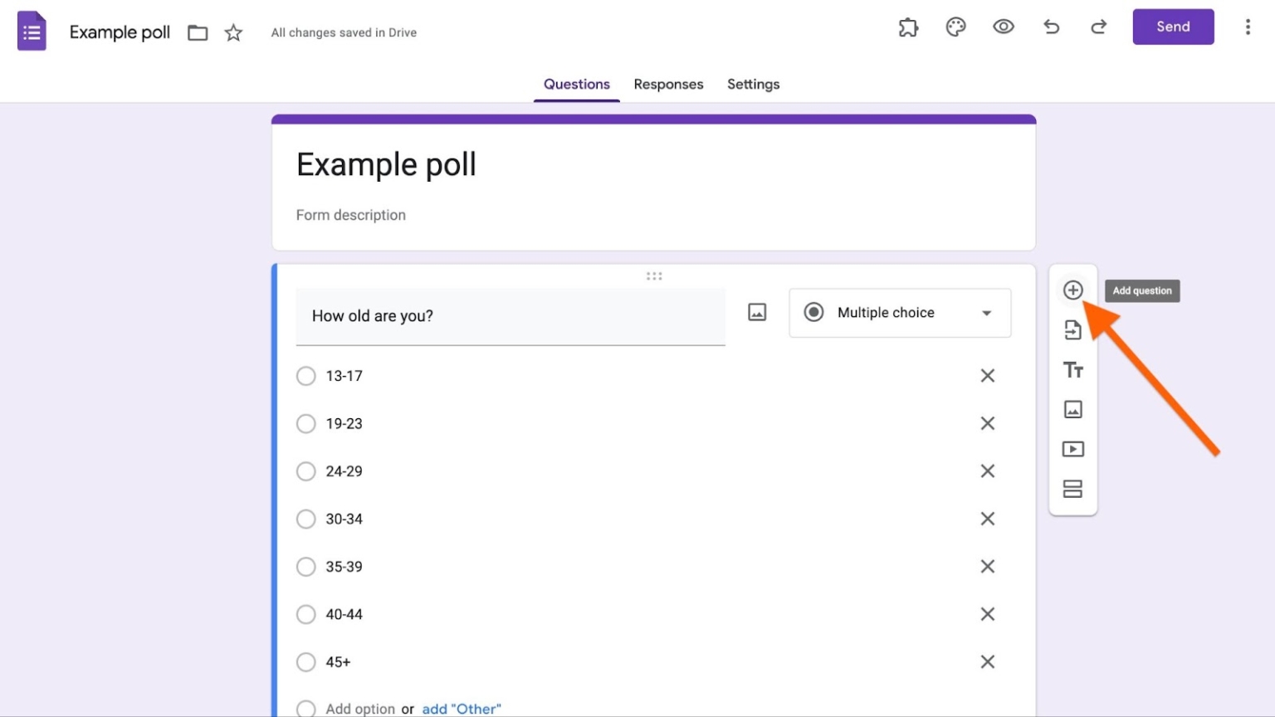
Task: Select the 45+ radio option
Action: pyautogui.click(x=306, y=662)
